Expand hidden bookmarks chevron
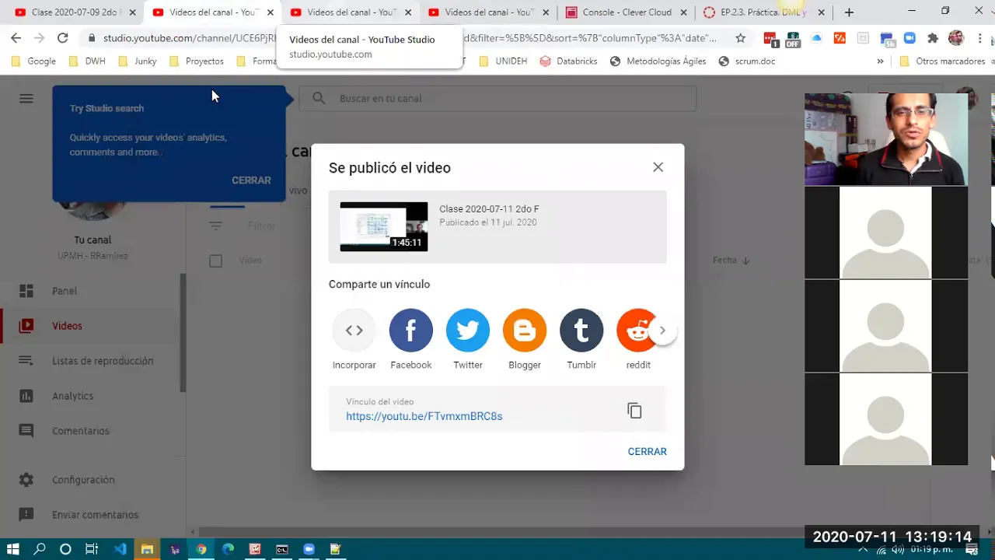The height and width of the screenshot is (560, 995). [880, 61]
